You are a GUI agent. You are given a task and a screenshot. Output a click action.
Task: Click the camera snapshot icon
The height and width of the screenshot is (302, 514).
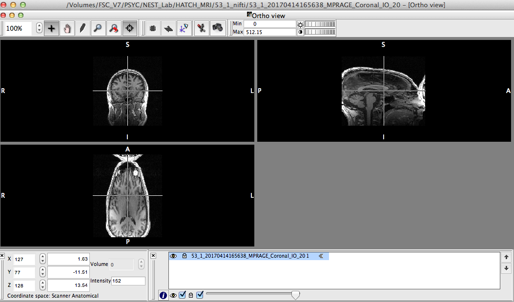pyautogui.click(x=217, y=28)
